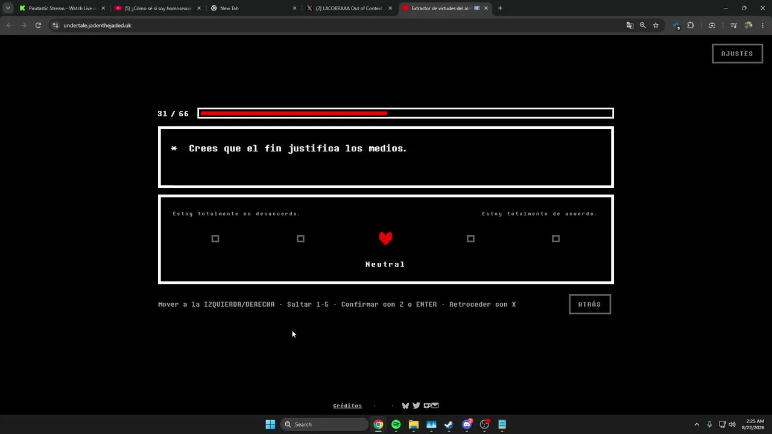Close the Pirutastic Stream tab
772x434 pixels.
coord(103,8)
